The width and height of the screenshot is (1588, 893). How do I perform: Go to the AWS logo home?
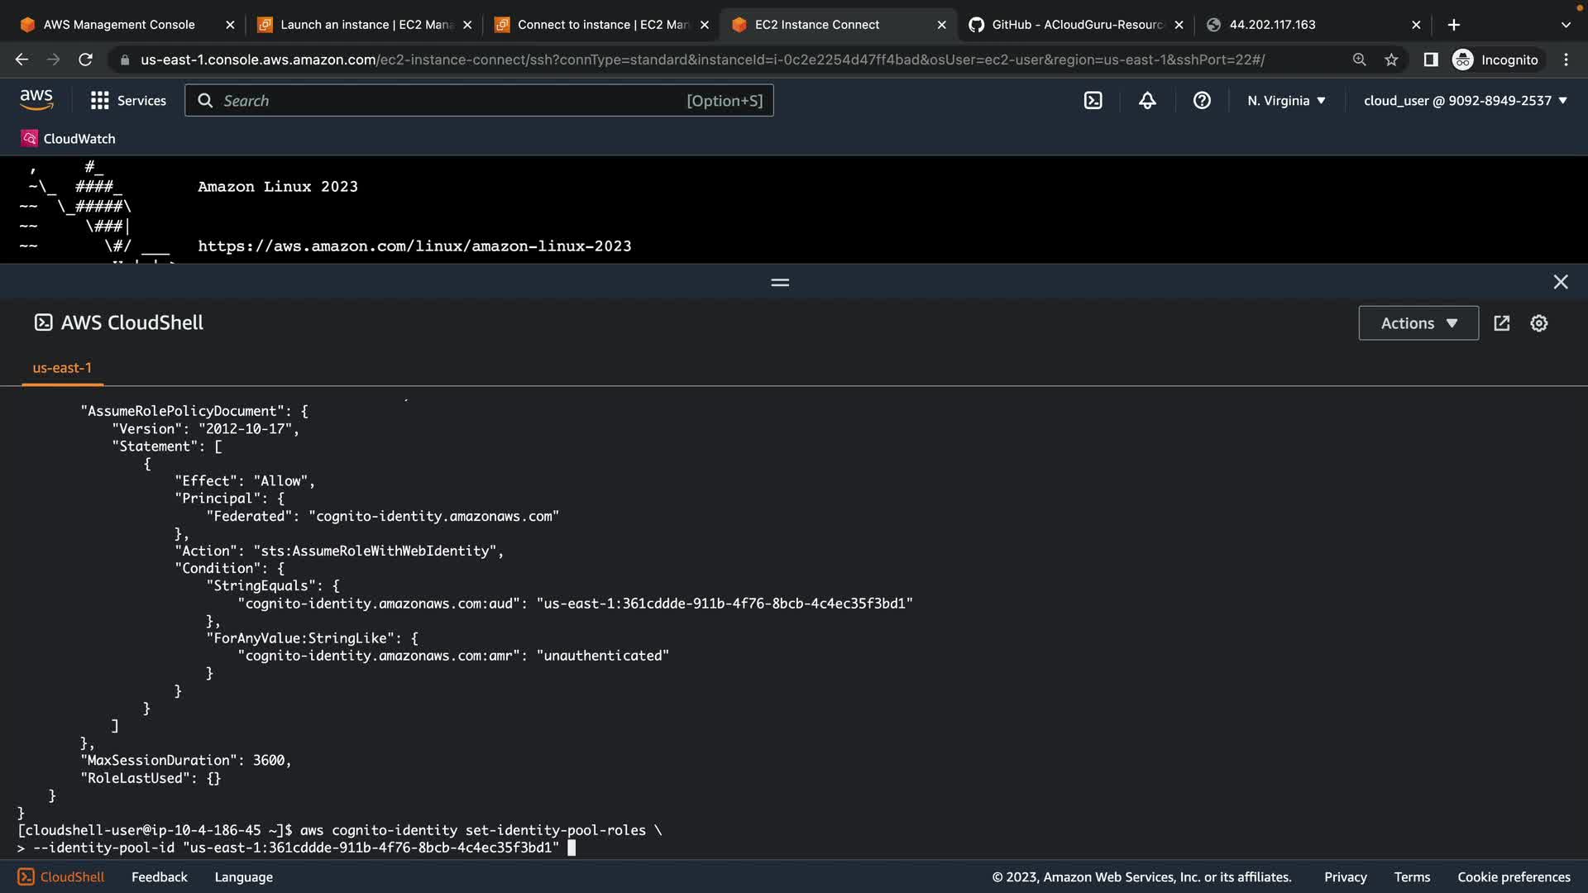point(36,100)
